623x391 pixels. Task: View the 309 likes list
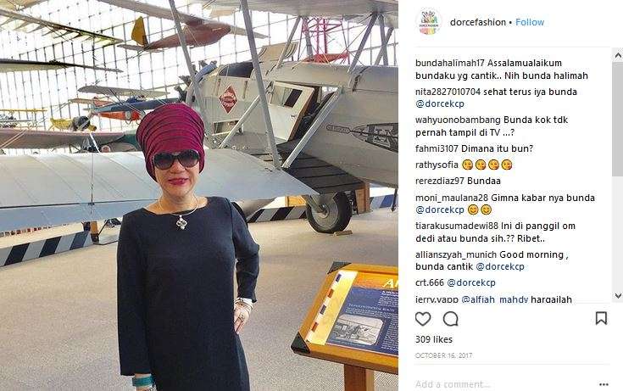433,339
